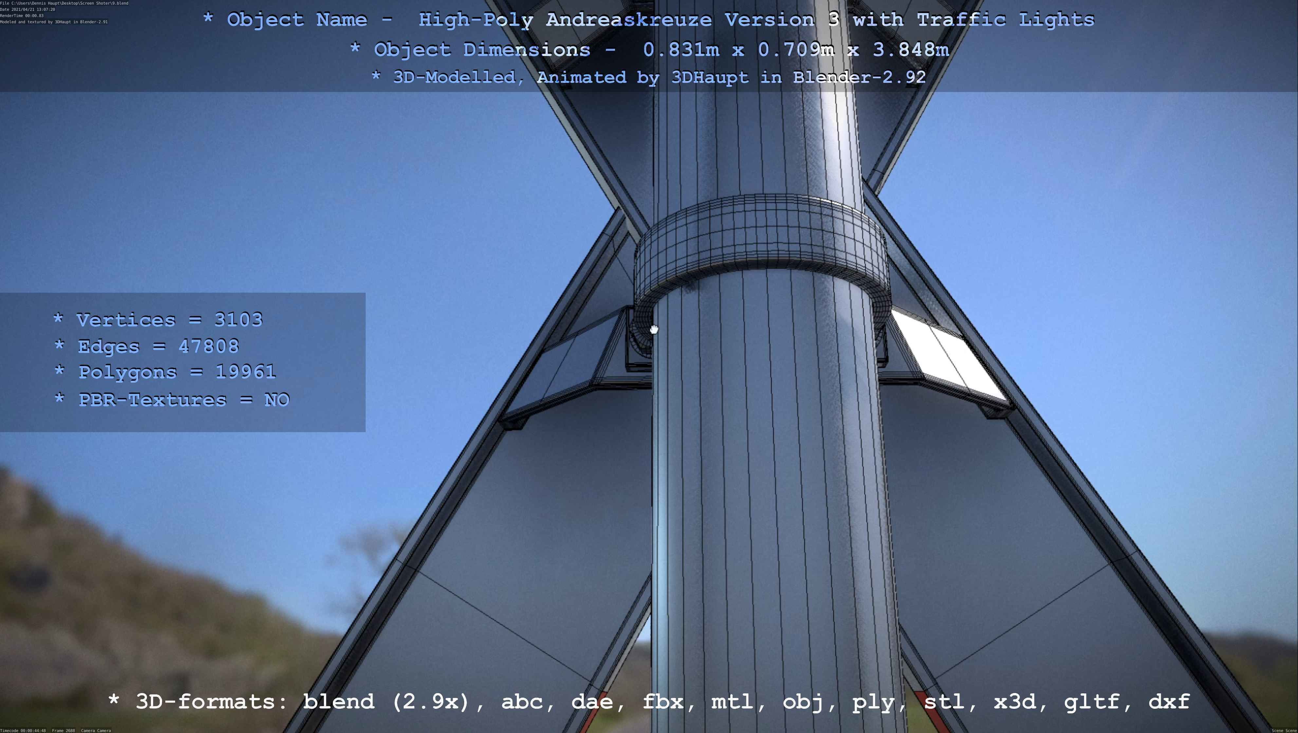Click the 'Scene Scene' stamp
This screenshot has width=1298, height=733.
point(1284,730)
